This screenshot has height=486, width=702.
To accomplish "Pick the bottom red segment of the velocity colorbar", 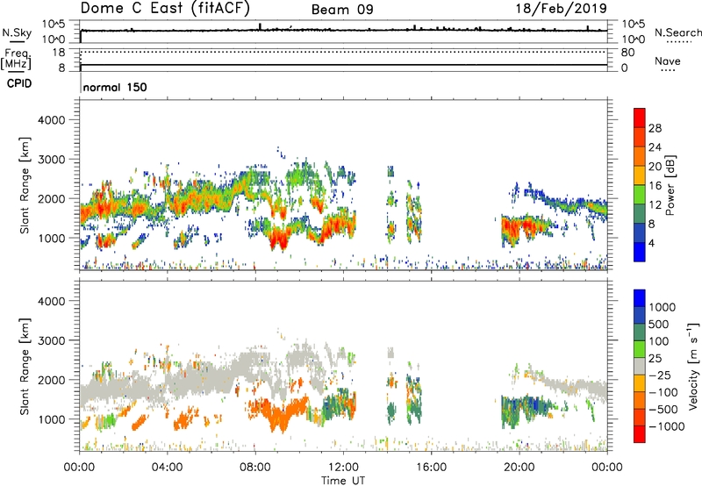I will pos(640,434).
